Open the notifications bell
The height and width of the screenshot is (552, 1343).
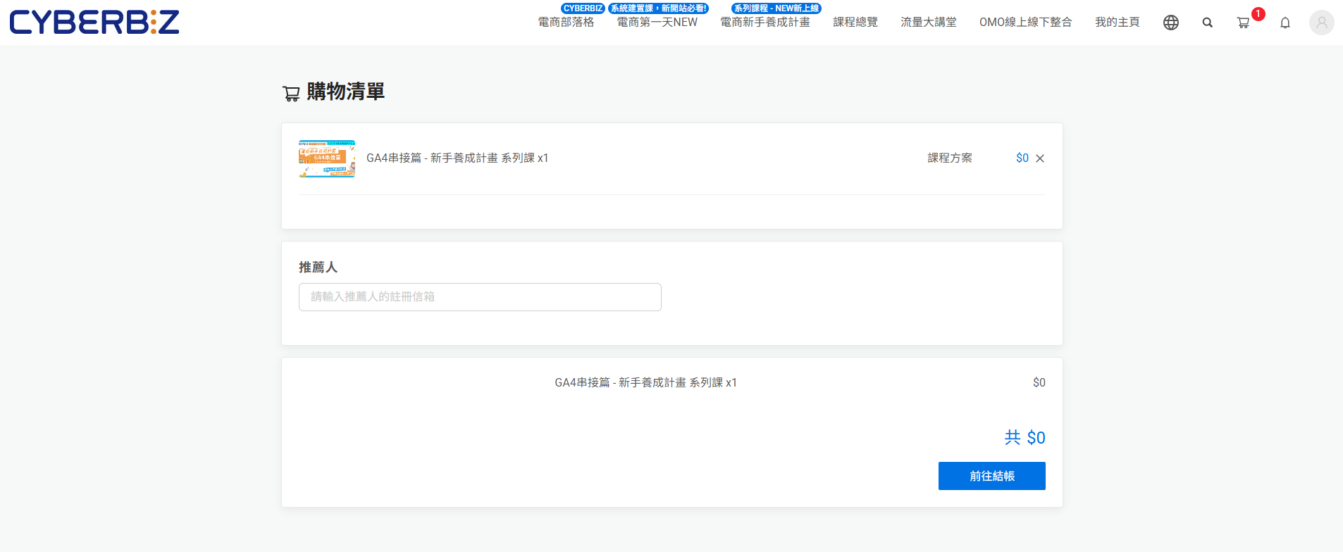pos(1285,23)
